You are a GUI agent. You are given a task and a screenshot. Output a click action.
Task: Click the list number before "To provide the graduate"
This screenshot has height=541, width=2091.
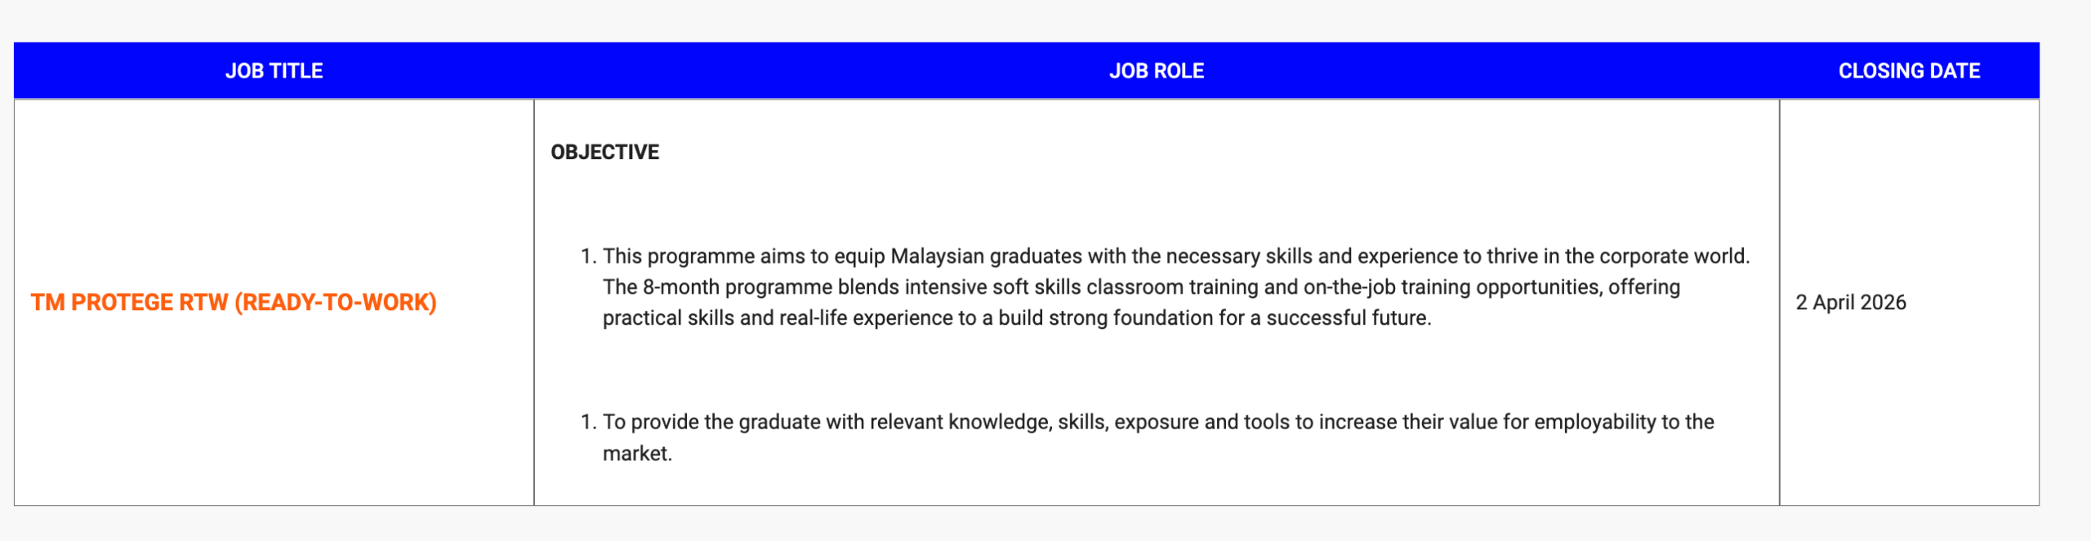[x=588, y=422]
